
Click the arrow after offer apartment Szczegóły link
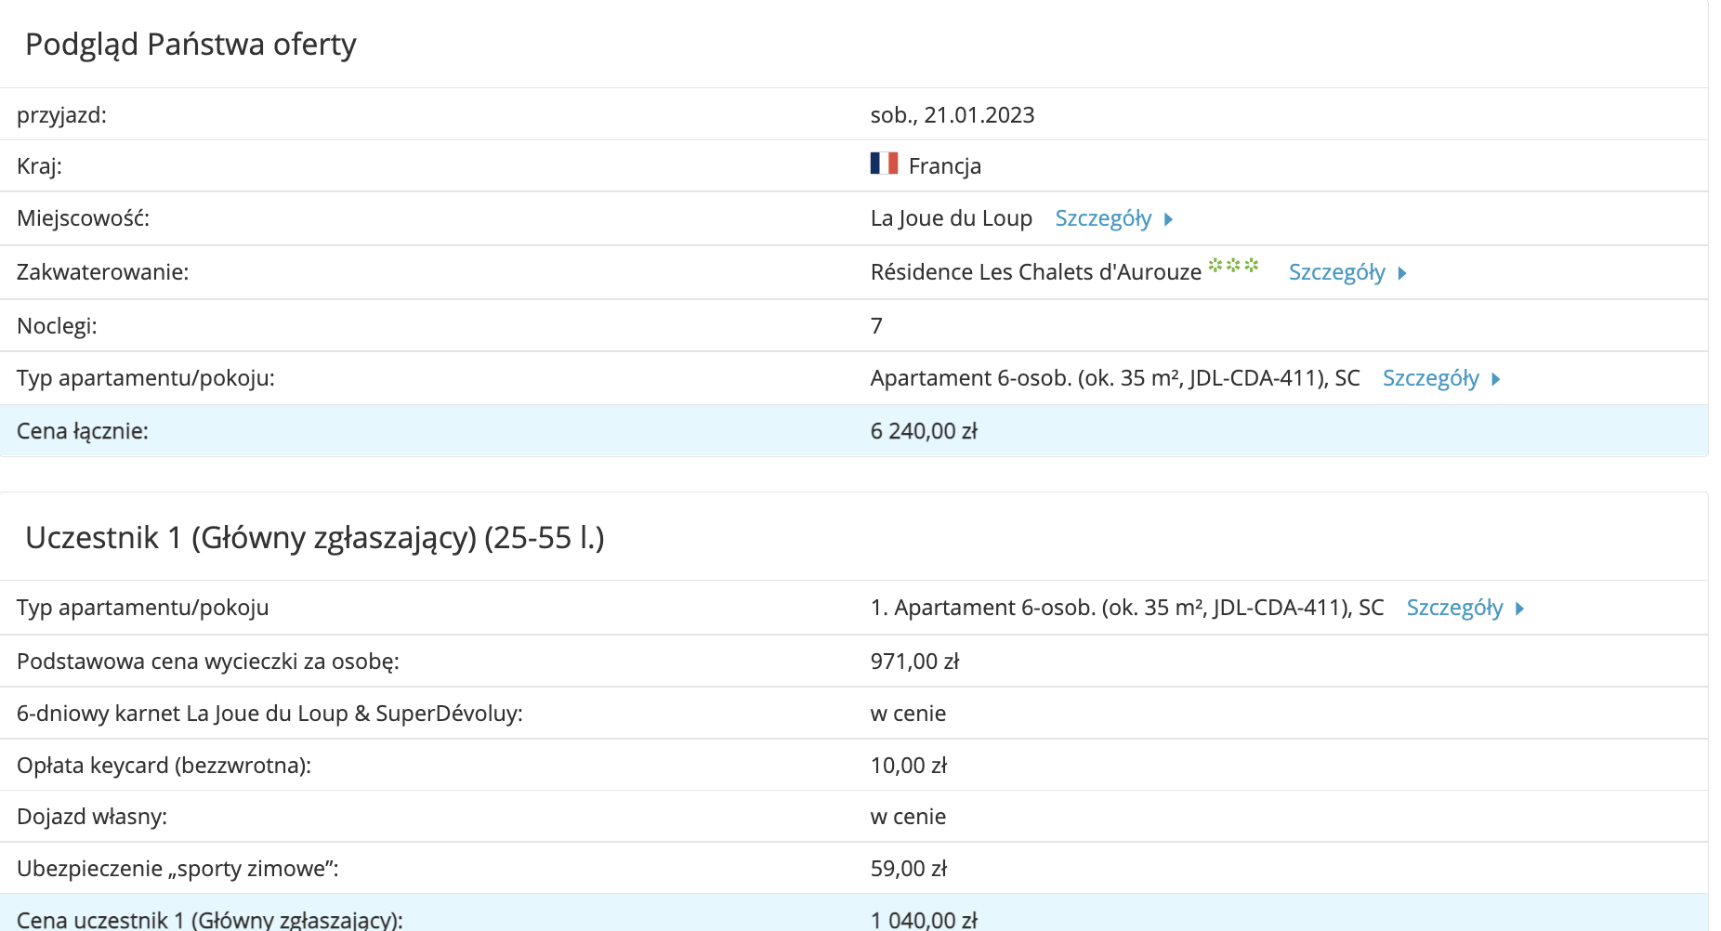point(1496,380)
